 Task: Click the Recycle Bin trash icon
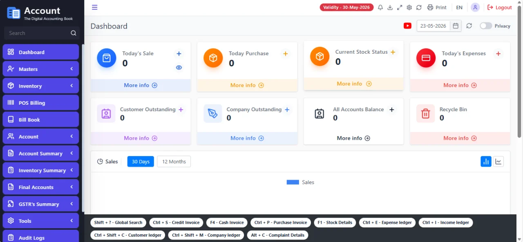[425, 114]
